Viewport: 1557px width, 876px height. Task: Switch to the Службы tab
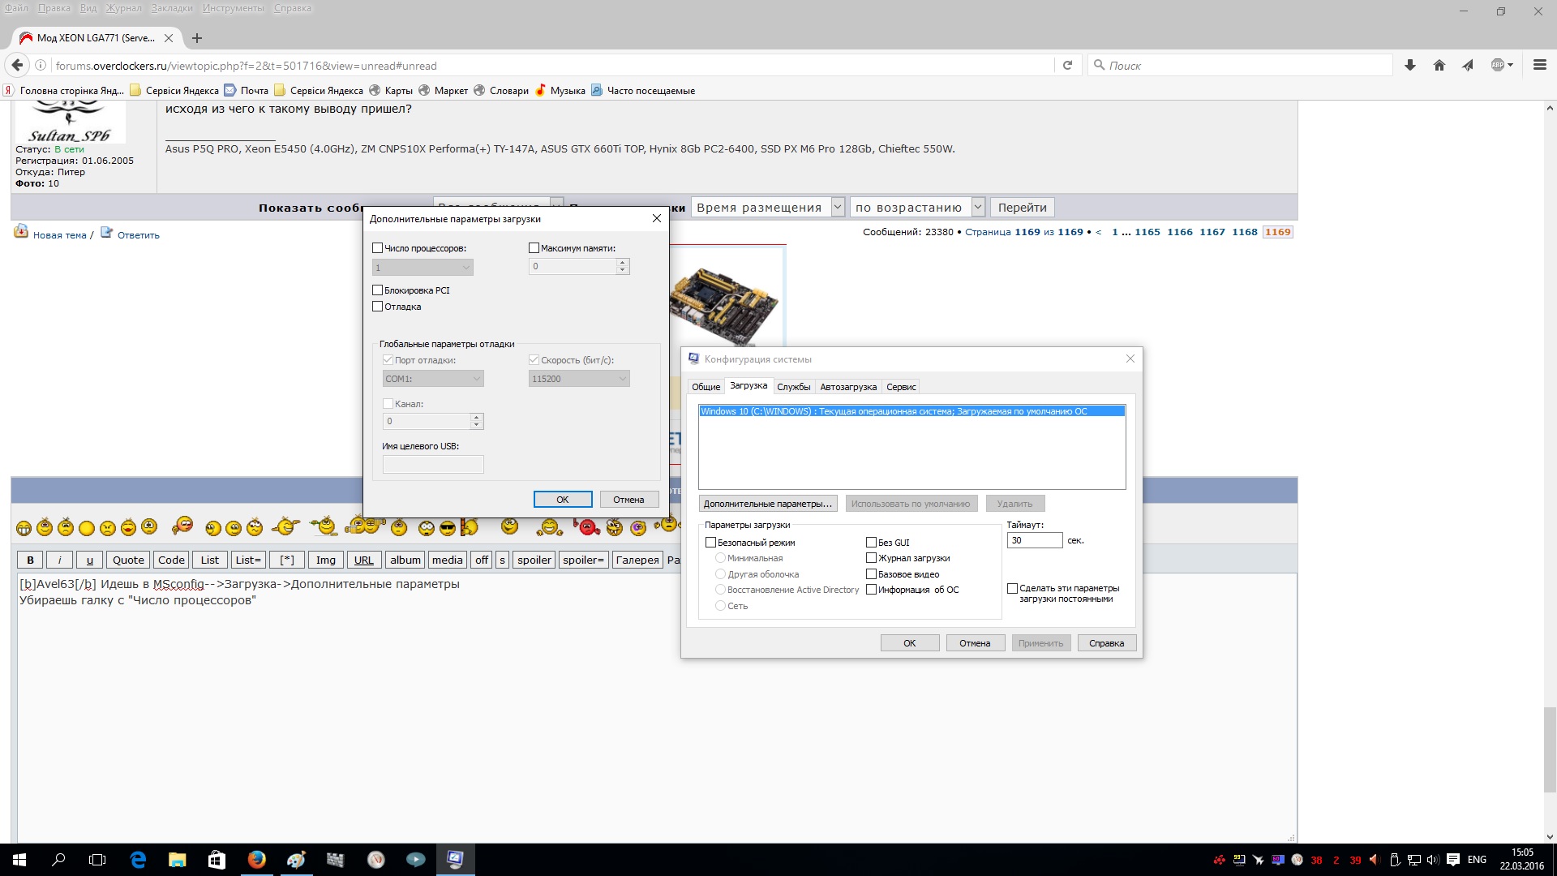point(793,387)
